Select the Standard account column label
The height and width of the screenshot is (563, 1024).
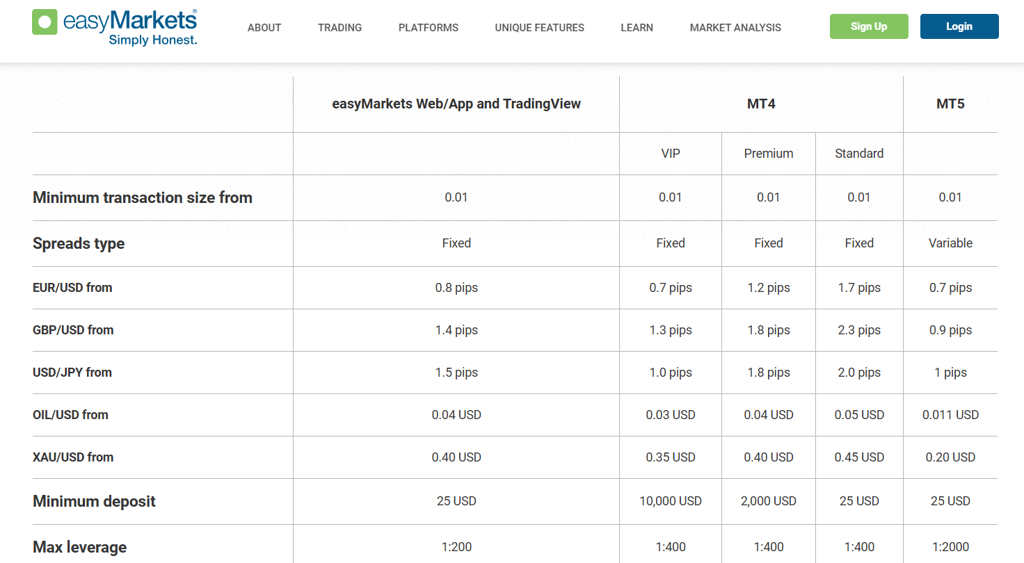pyautogui.click(x=859, y=154)
